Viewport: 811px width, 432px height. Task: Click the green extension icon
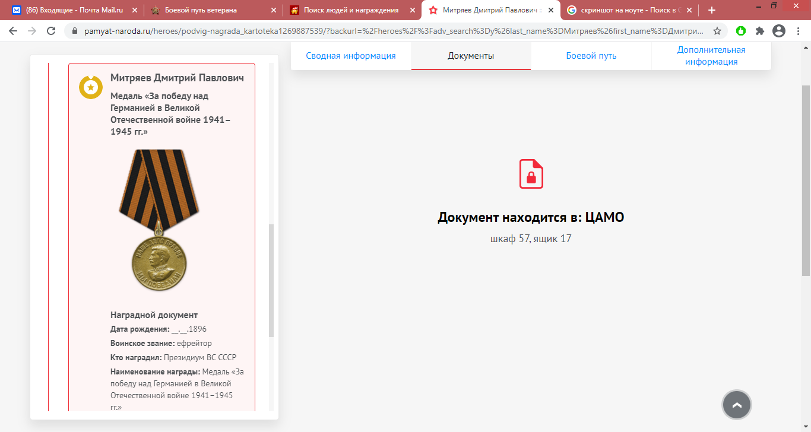coord(740,31)
